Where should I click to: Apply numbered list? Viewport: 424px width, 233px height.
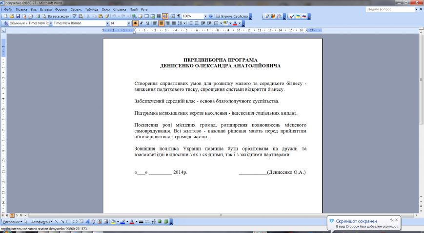[x=191, y=23]
